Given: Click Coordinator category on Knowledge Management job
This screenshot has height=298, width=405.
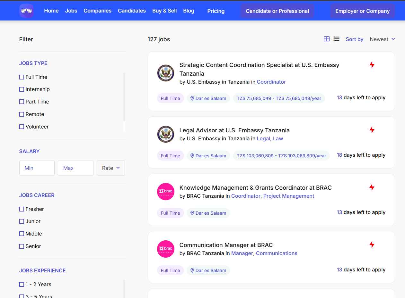Looking at the screenshot, I should click(246, 196).
